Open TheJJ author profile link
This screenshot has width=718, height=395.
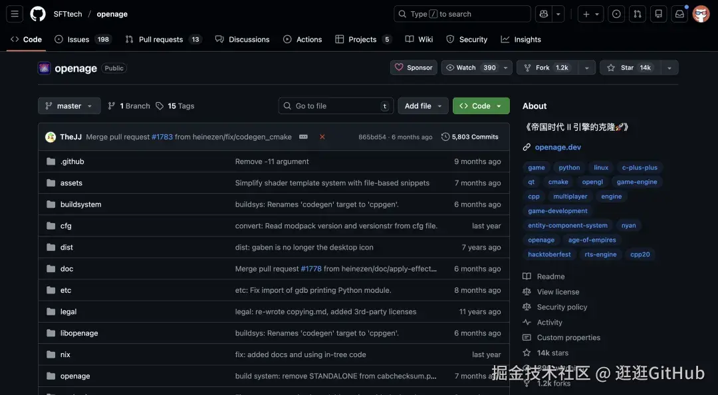tap(70, 137)
